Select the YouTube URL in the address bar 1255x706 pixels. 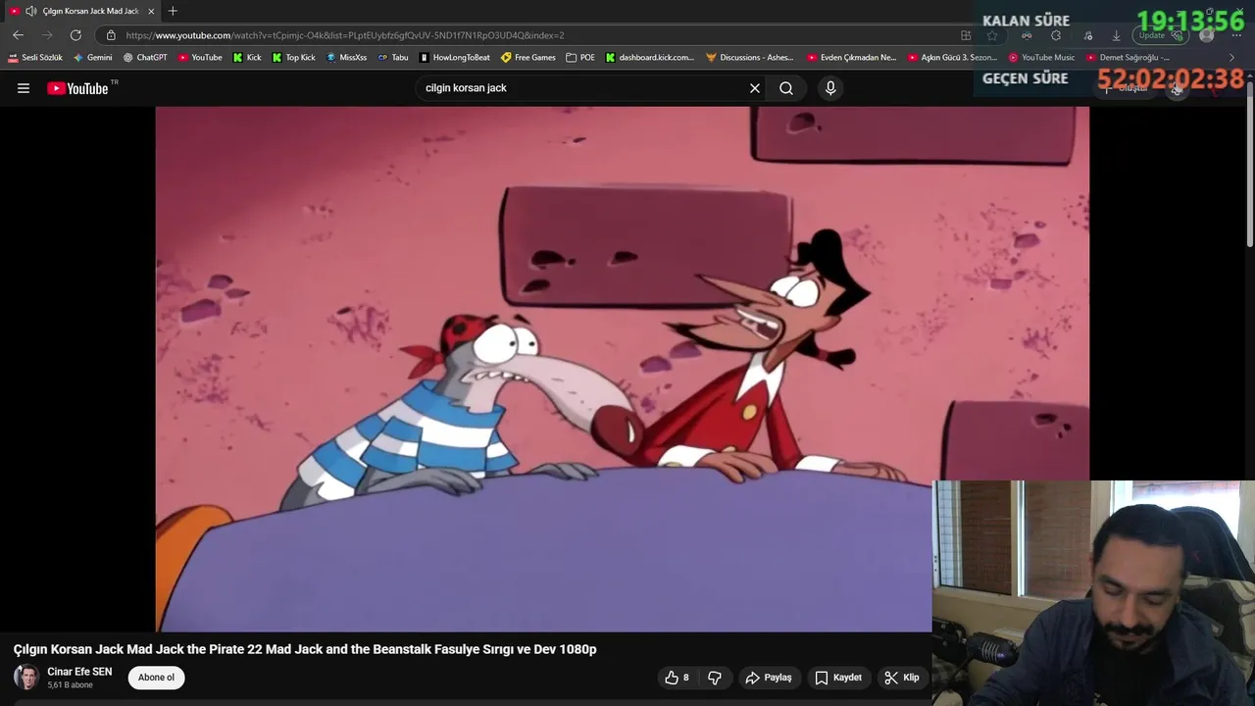(x=345, y=35)
